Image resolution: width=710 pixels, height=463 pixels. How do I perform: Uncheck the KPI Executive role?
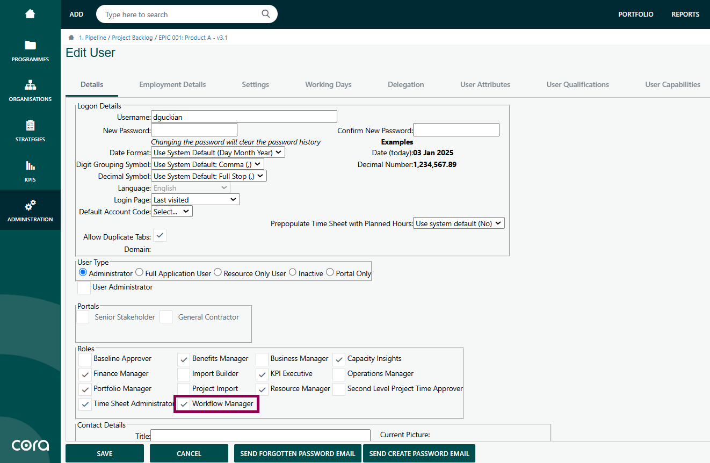[262, 374]
